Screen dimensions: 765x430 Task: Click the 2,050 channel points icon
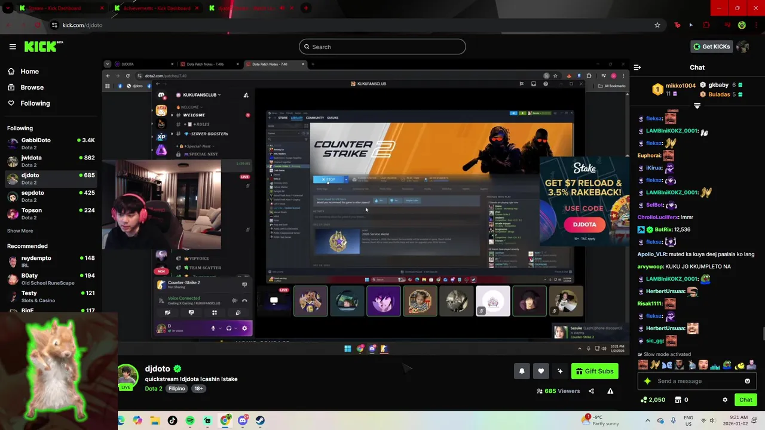(x=644, y=400)
